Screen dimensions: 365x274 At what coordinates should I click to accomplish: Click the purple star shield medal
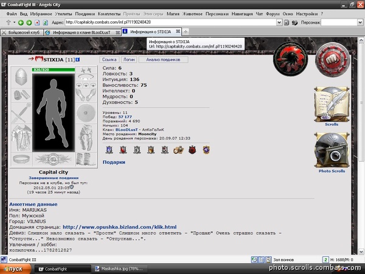206,150
